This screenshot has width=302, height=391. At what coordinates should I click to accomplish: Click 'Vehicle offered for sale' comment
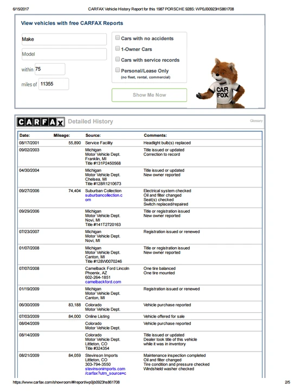click(164, 317)
